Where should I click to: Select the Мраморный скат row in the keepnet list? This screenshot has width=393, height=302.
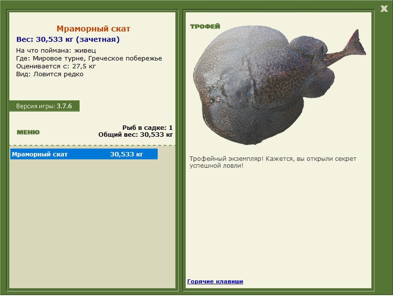84,154
